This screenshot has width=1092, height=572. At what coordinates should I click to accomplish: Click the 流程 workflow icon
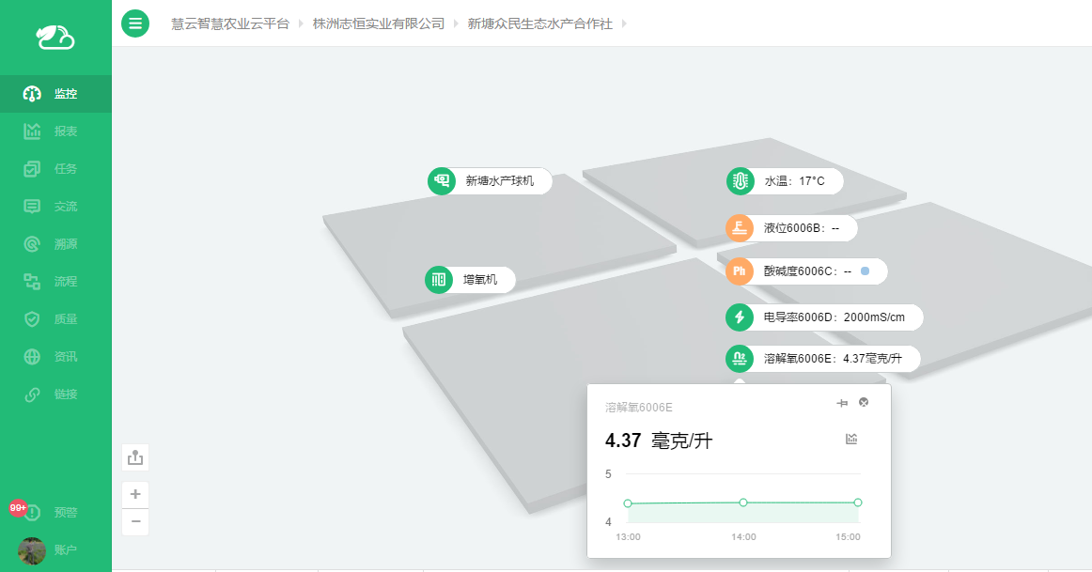(32, 282)
